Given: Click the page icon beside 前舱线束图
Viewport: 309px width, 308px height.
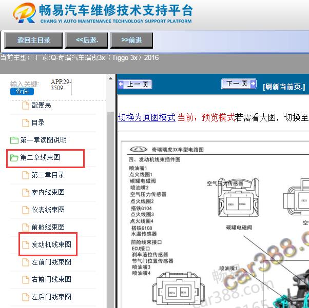Looking at the screenshot, I should click(x=26, y=228).
